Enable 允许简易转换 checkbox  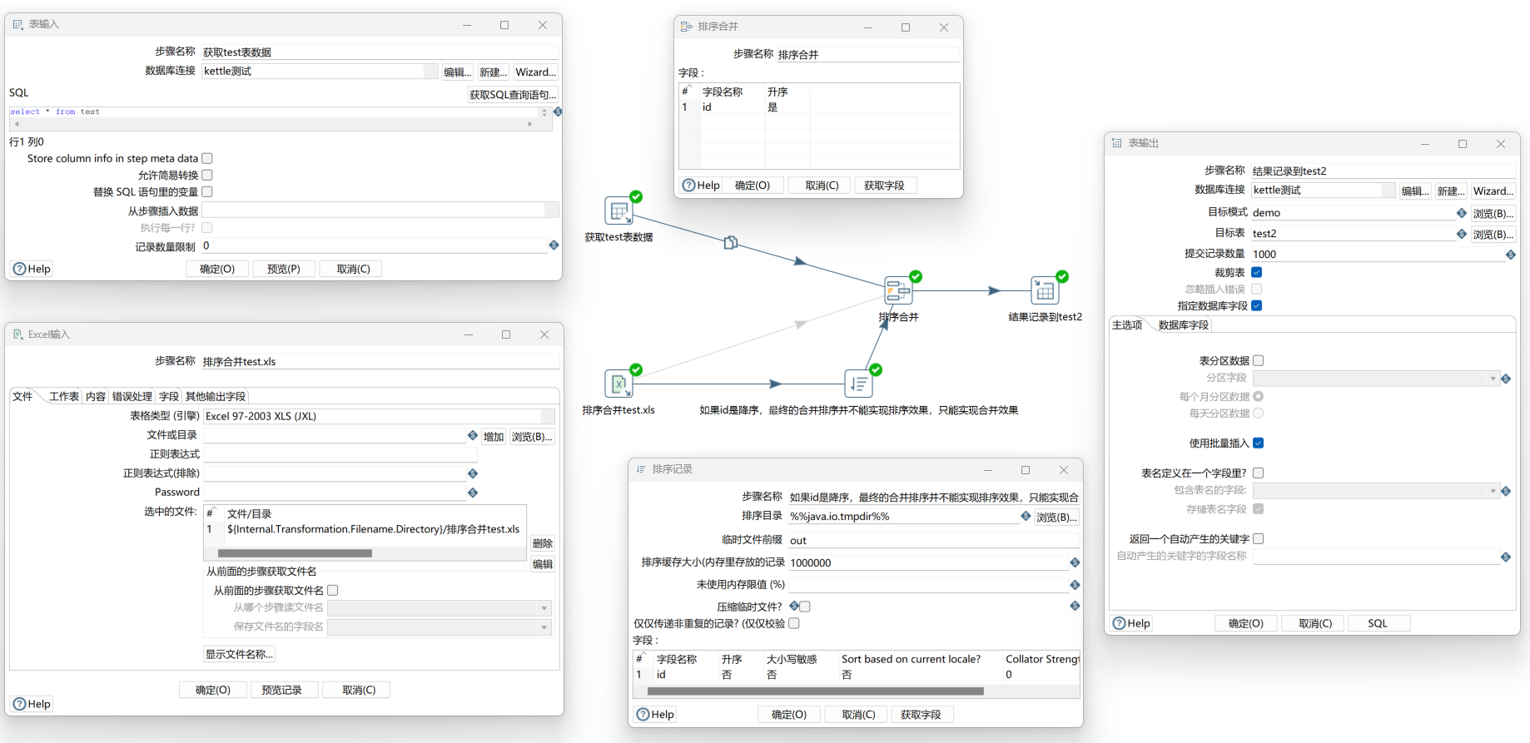(207, 175)
